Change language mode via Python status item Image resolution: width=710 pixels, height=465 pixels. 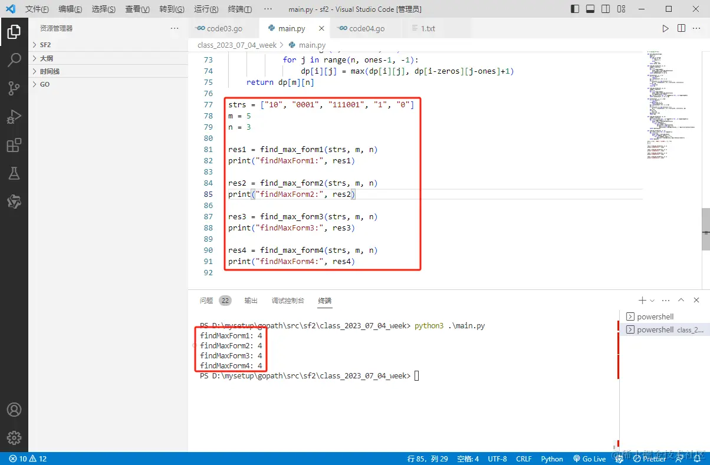pyautogui.click(x=552, y=459)
